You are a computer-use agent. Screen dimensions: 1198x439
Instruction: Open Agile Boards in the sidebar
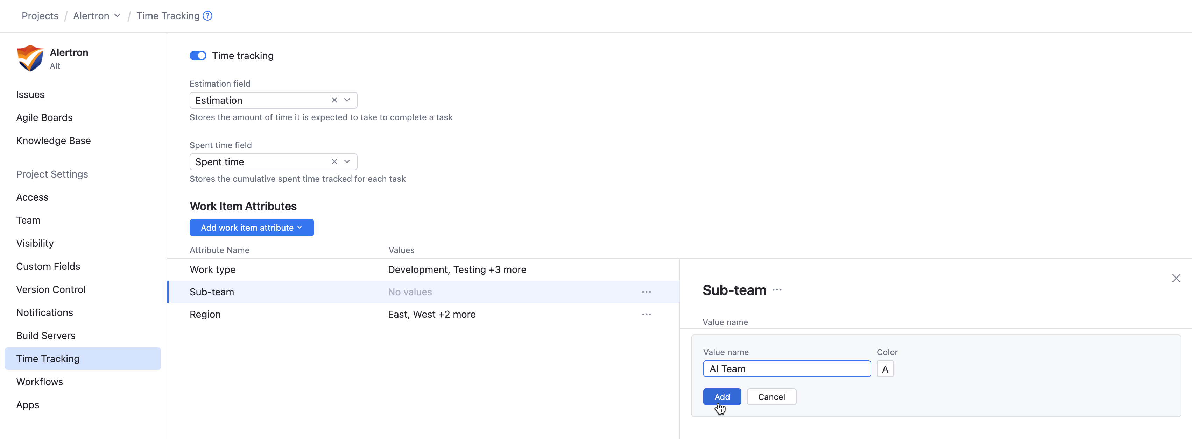(44, 117)
